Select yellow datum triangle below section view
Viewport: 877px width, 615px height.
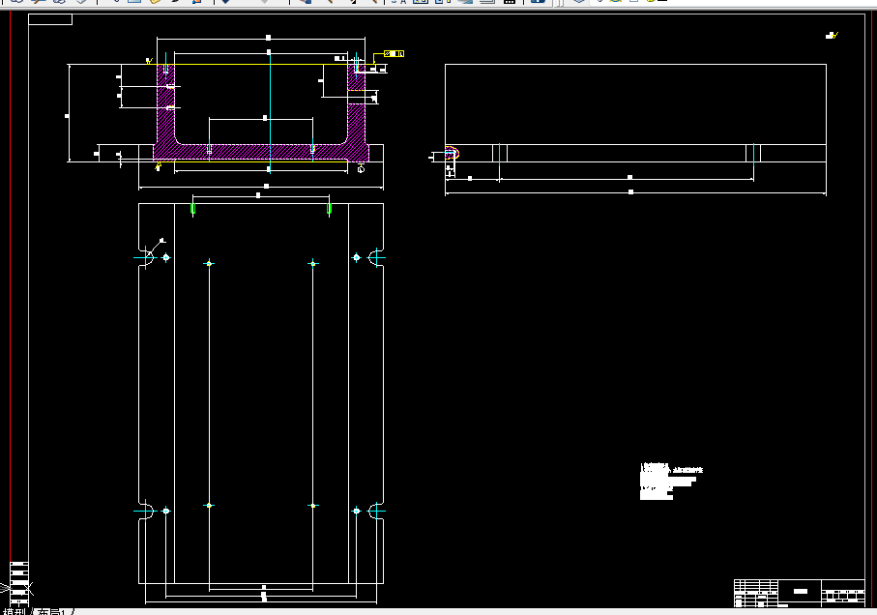159,165
